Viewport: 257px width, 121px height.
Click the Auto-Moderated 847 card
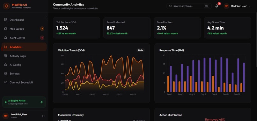click(127, 28)
